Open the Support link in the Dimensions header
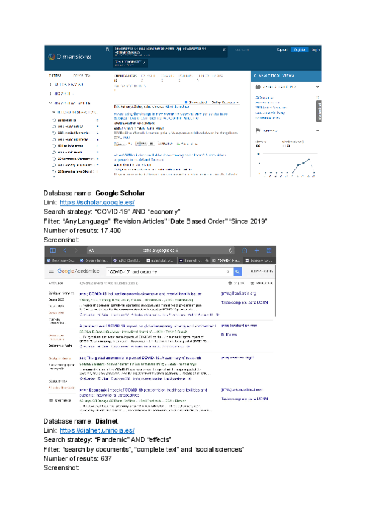The image size is (365, 516). click(282, 50)
